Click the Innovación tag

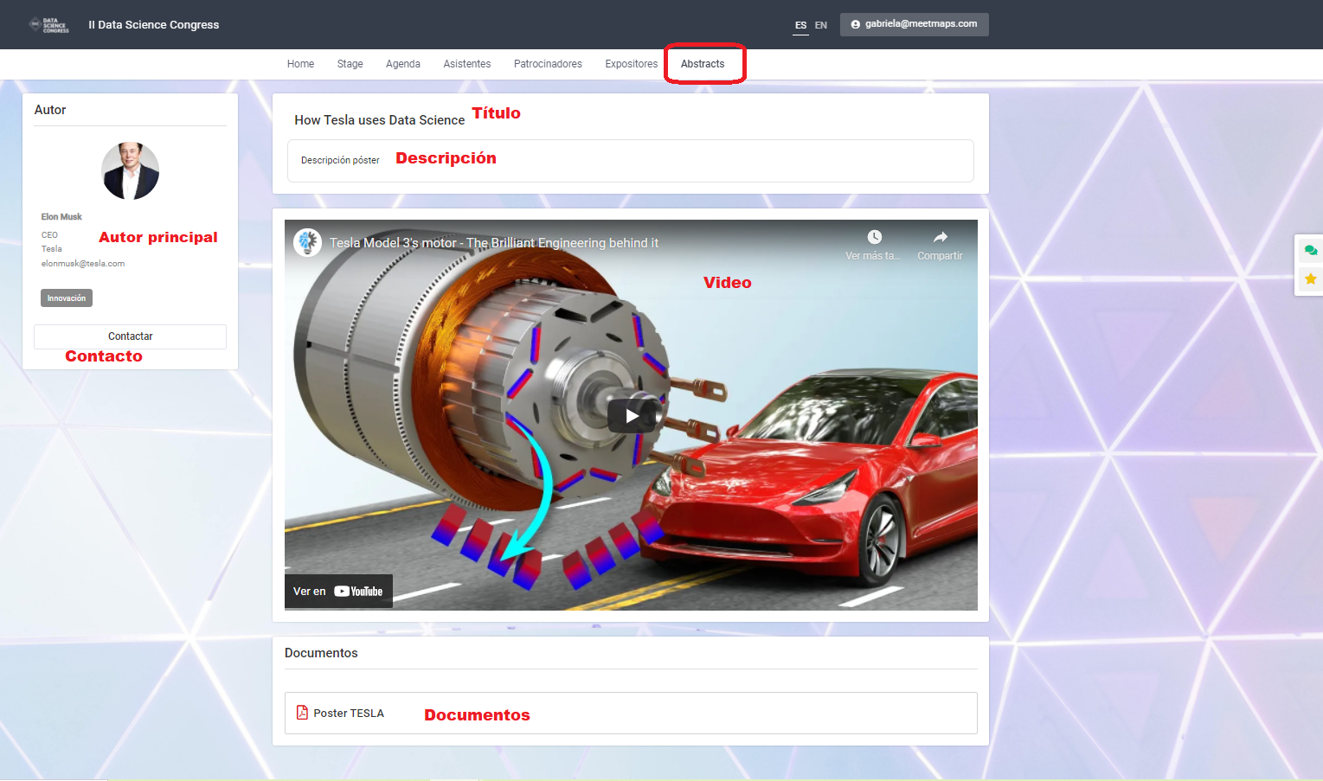pyautogui.click(x=67, y=298)
